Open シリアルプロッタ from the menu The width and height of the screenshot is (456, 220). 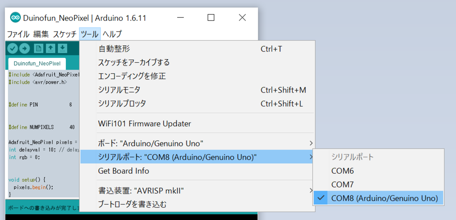[197, 103]
